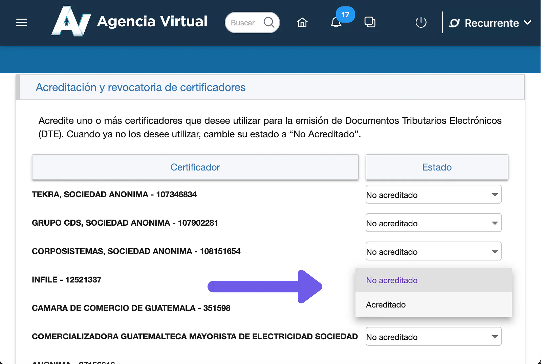The width and height of the screenshot is (541, 364).
Task: Click the Agencia Virtual logo
Action: 71,21
